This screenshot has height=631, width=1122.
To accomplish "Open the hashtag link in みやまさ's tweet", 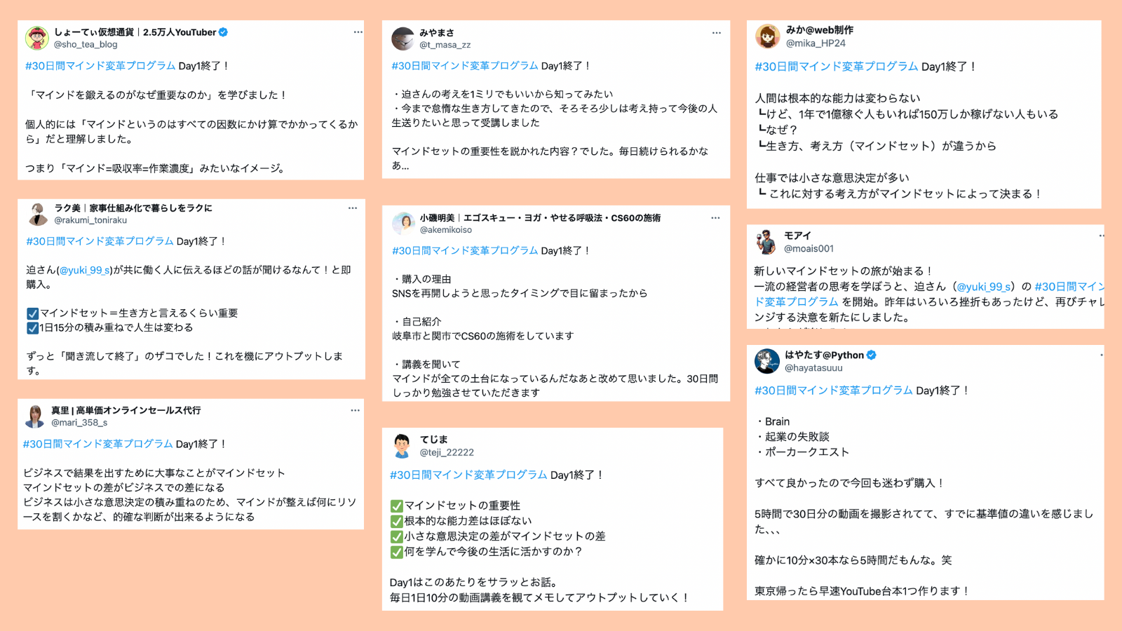I will [x=465, y=66].
